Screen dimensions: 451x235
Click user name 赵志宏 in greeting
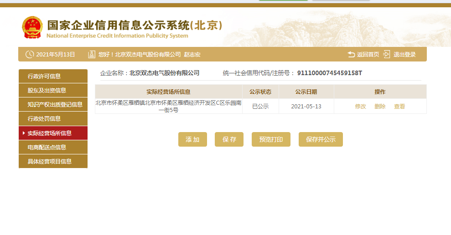coord(192,55)
